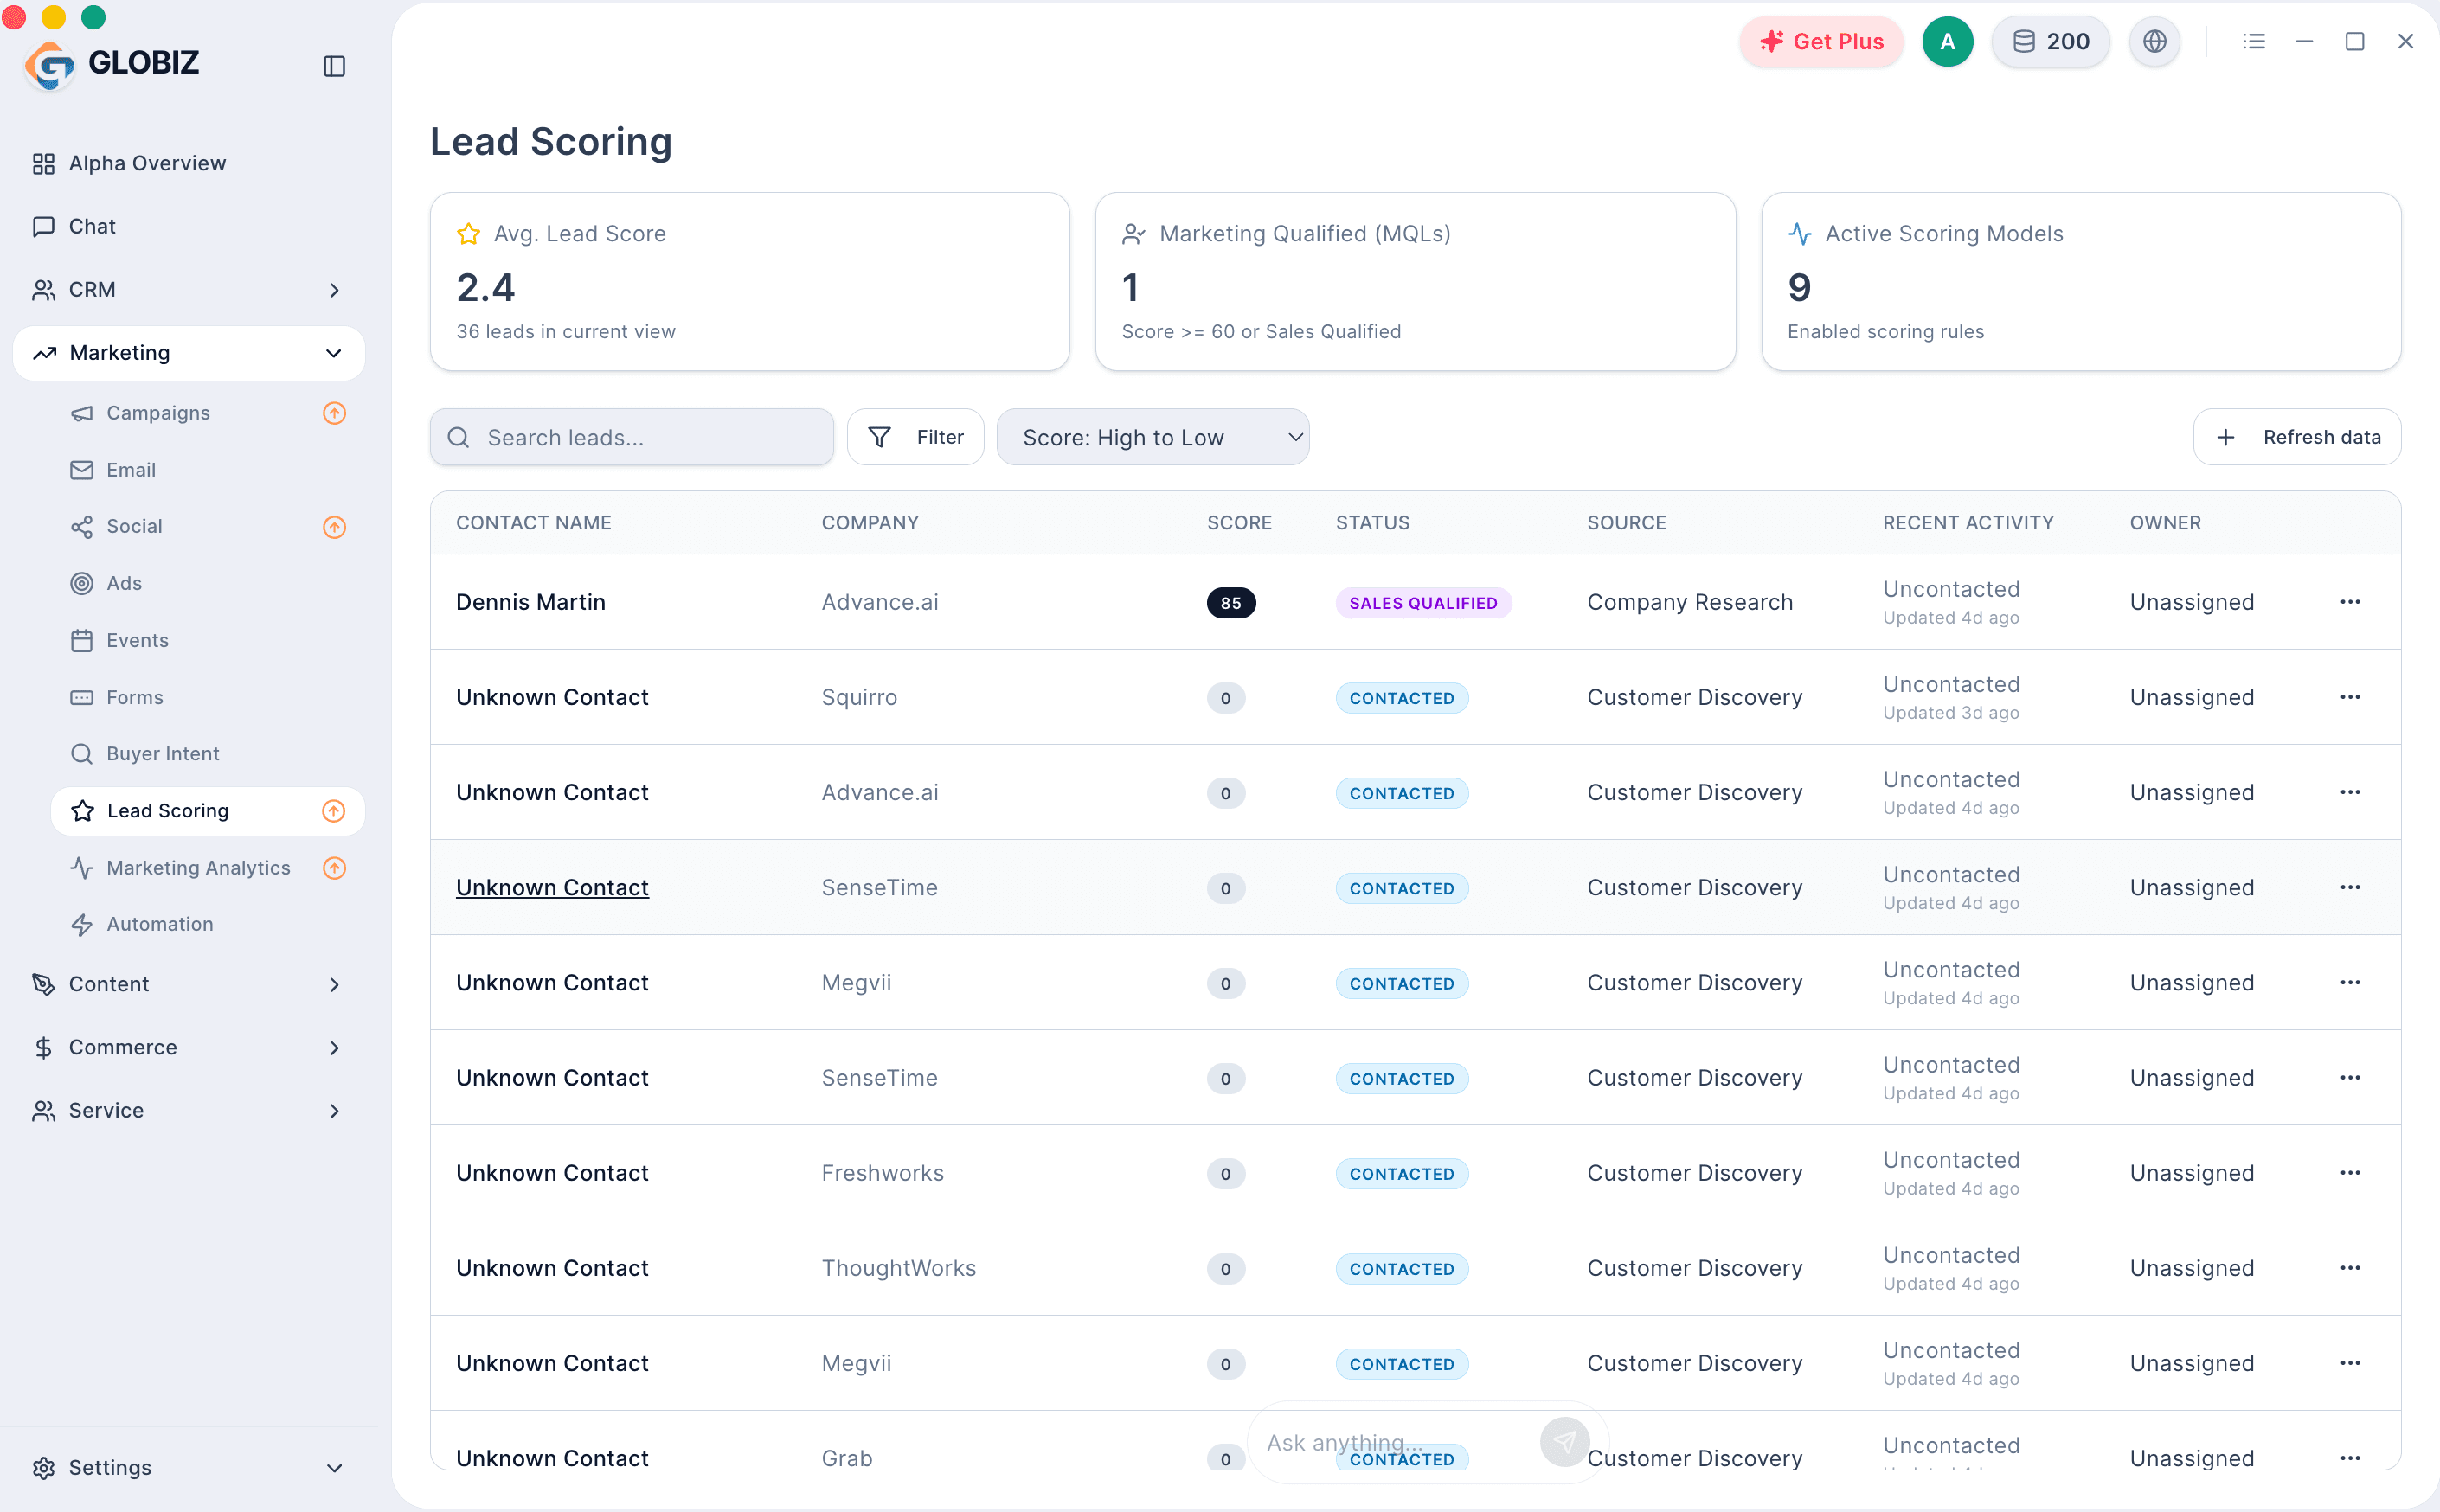Open Alpha Overview in sidebar
The width and height of the screenshot is (2440, 1512).
coord(147,163)
